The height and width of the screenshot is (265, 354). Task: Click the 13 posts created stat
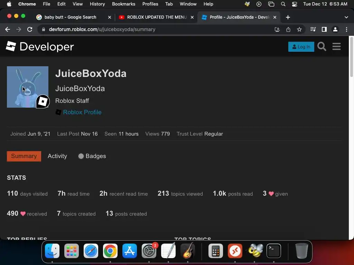point(126,214)
